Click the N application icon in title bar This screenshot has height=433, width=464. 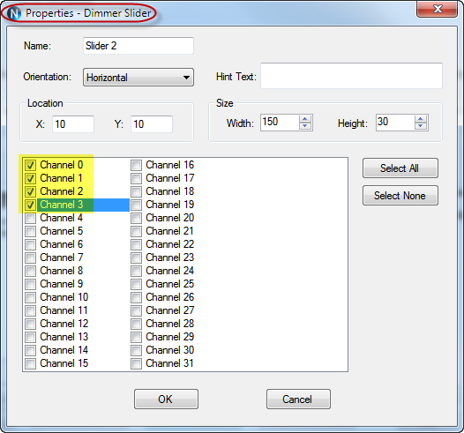coord(14,13)
